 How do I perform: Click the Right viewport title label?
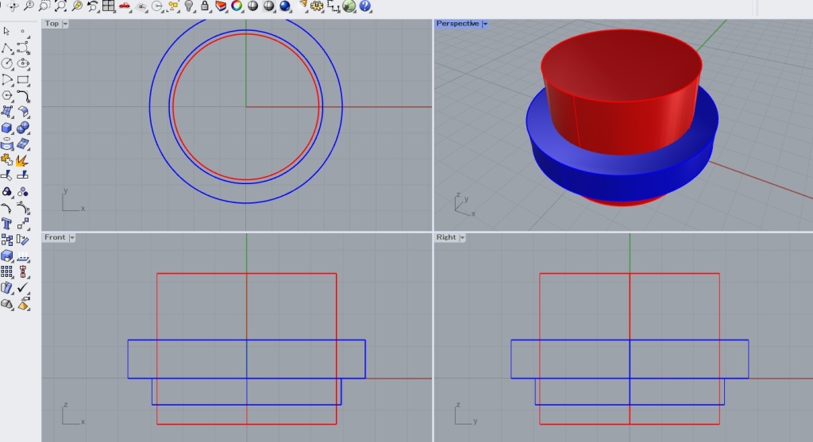pyautogui.click(x=445, y=237)
